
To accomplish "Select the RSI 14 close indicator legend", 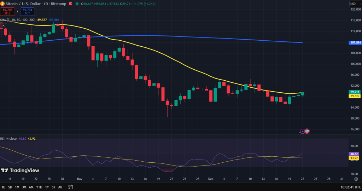I will point(8,139).
